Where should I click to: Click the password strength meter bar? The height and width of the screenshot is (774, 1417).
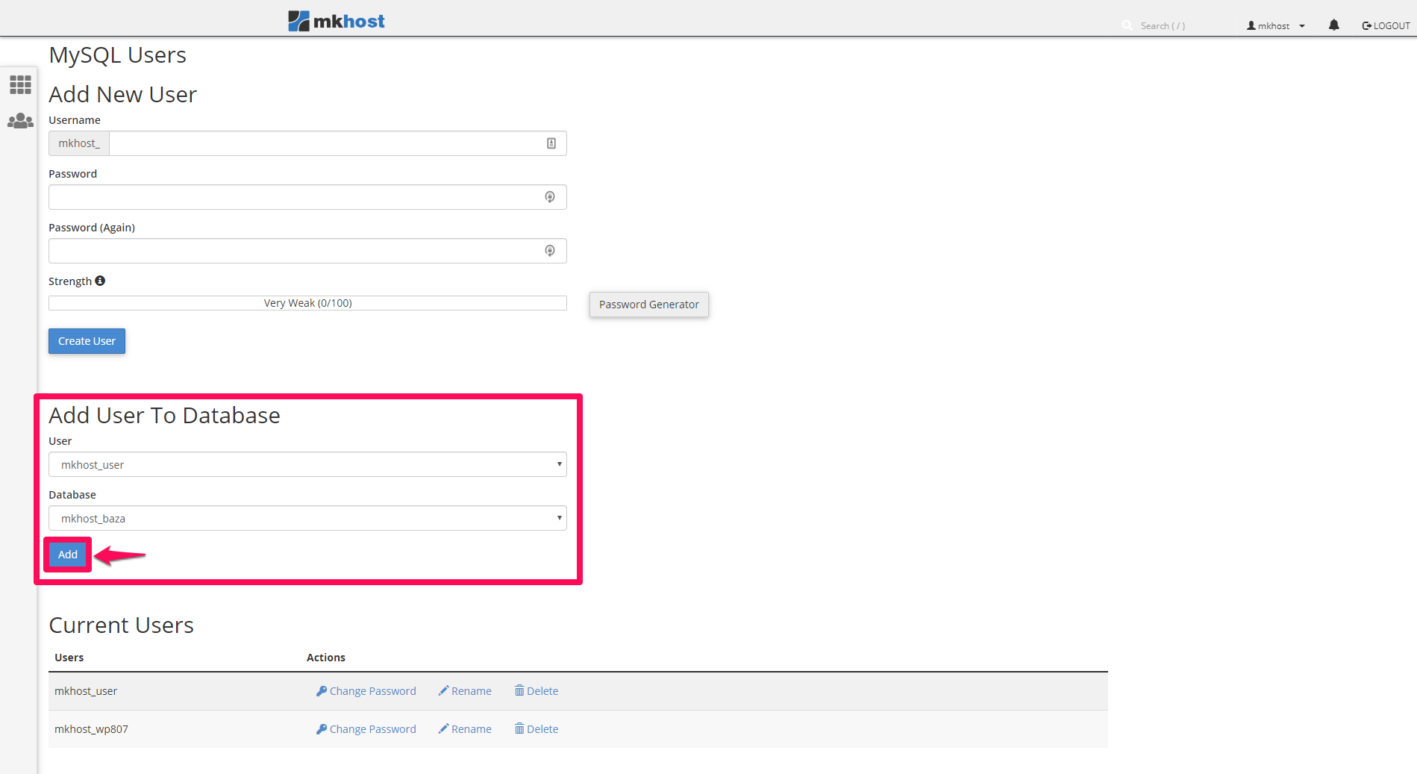click(x=307, y=303)
